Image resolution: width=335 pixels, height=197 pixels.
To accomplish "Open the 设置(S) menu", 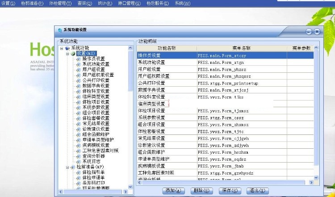I will point(8,4).
